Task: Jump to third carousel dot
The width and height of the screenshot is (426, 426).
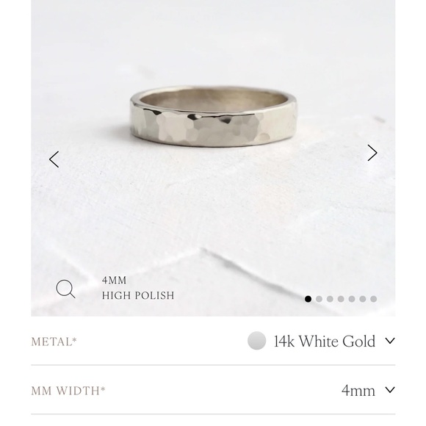Action: (x=330, y=299)
